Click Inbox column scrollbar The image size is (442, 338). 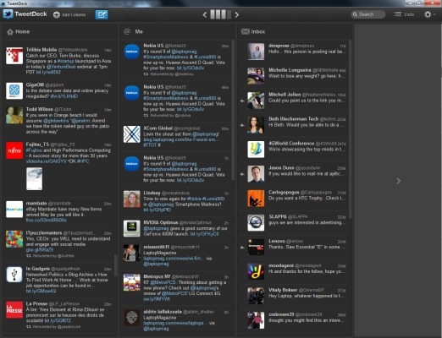[x=350, y=129]
